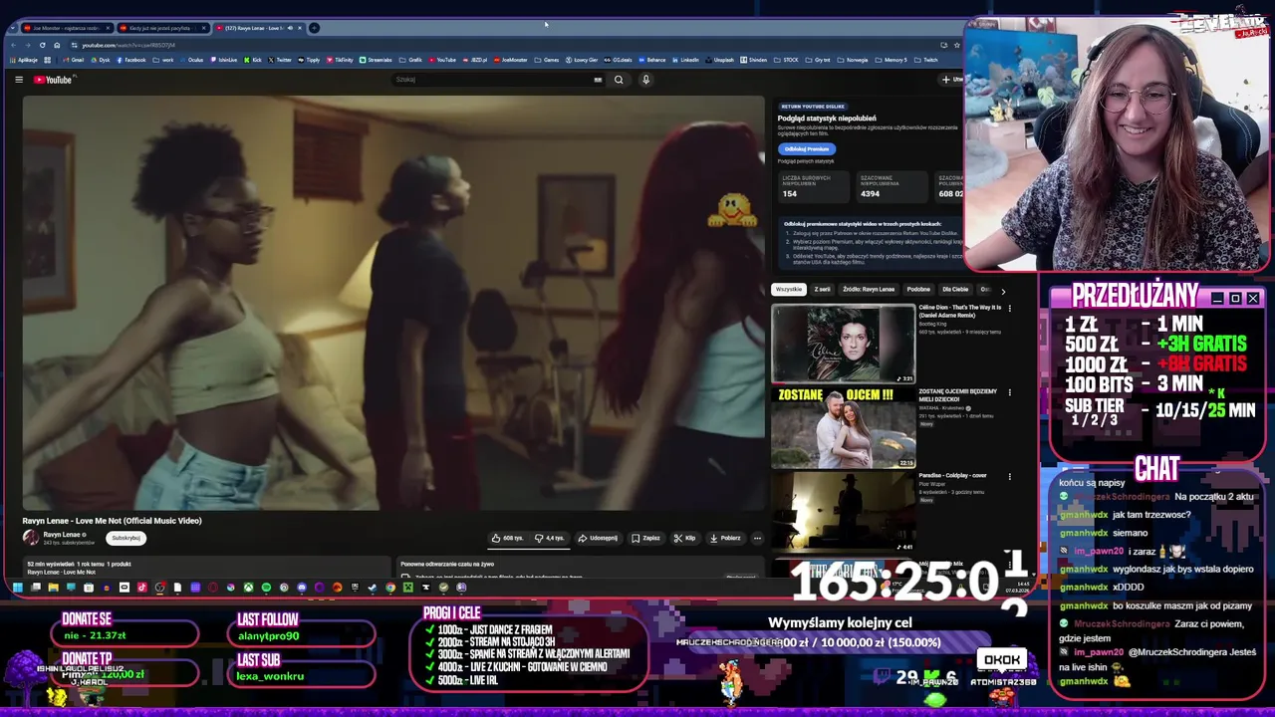Open the Kick bookmark
The height and width of the screenshot is (717, 1275).
(253, 60)
